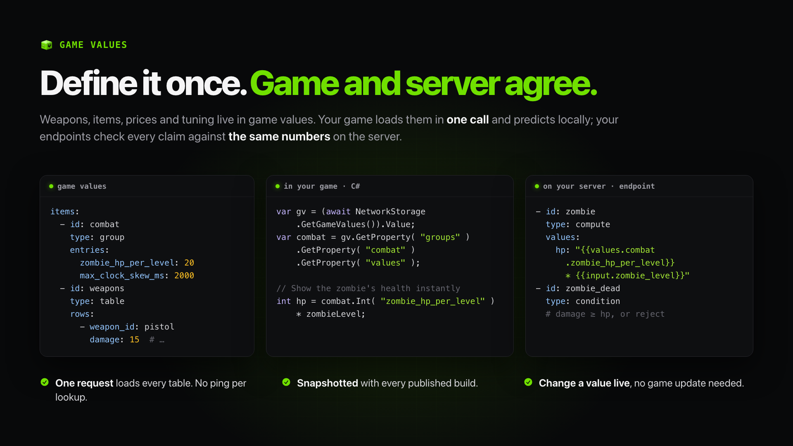Click the bold 'Snapshotted' text
Image resolution: width=793 pixels, height=446 pixels.
(x=328, y=383)
